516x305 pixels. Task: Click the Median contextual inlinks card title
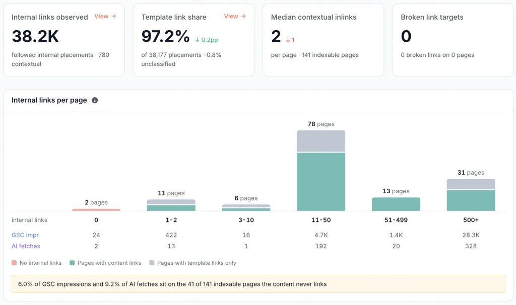point(313,17)
